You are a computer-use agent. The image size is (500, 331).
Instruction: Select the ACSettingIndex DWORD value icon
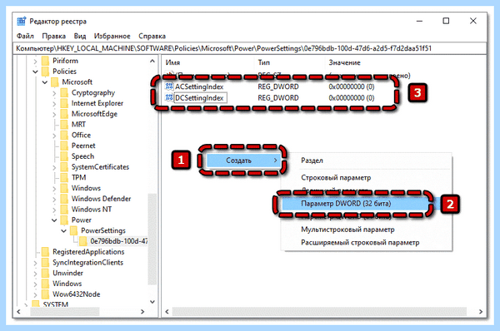168,86
